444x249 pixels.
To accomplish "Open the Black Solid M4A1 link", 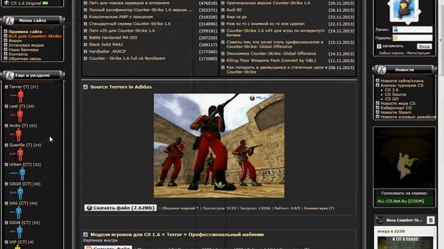I will pos(106,44).
